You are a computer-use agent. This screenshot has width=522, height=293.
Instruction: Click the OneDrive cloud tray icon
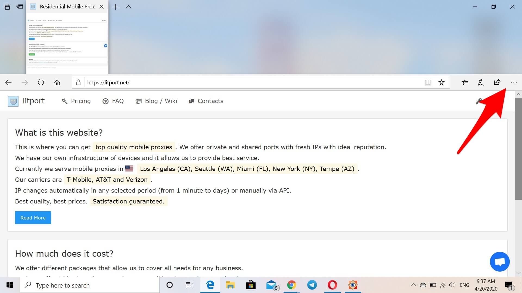[423, 285]
